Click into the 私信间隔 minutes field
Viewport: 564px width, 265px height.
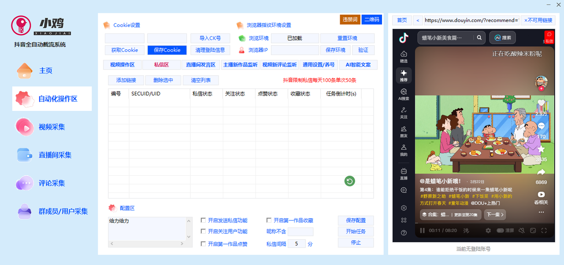[x=297, y=243]
